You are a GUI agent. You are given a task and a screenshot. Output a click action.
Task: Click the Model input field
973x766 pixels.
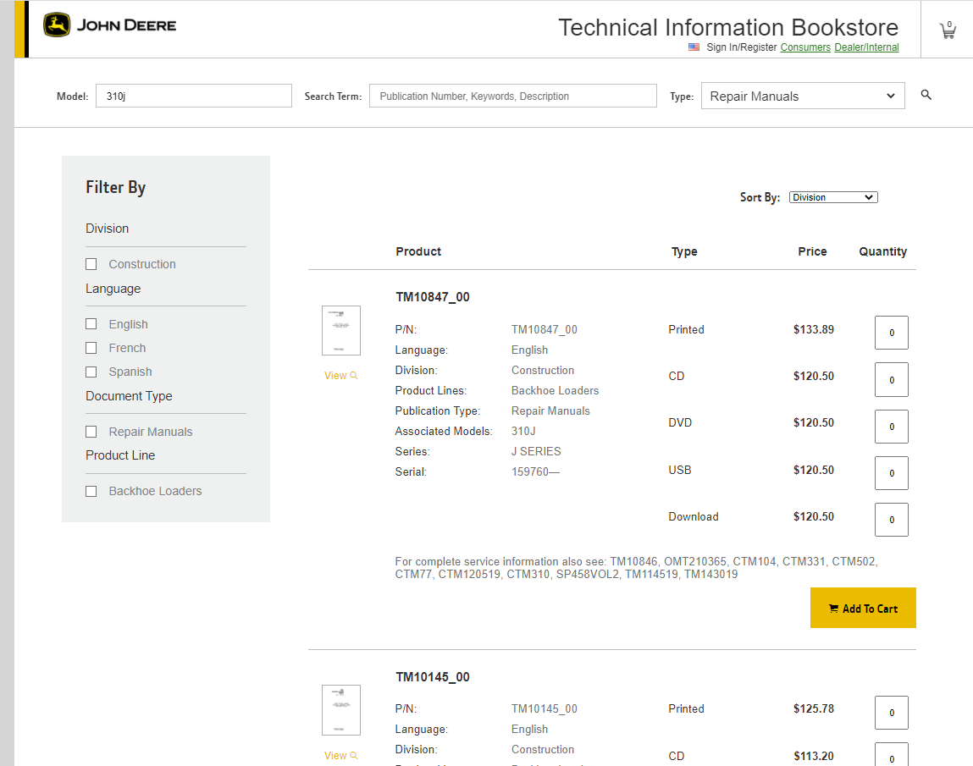click(194, 96)
